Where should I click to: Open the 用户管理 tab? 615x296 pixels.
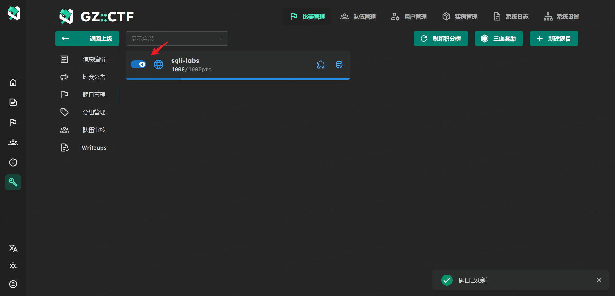(409, 17)
